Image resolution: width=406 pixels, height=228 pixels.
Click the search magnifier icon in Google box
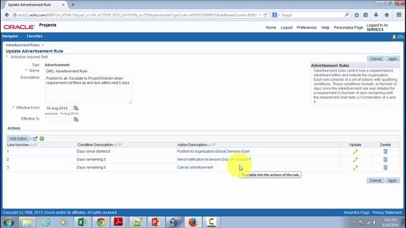point(347,15)
